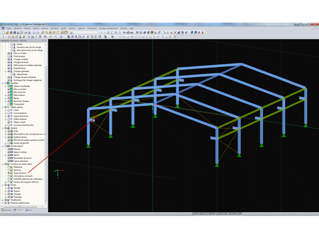Toggle GLIGNES in status bar
The height and width of the screenshot is (239, 319).
(x=233, y=214)
